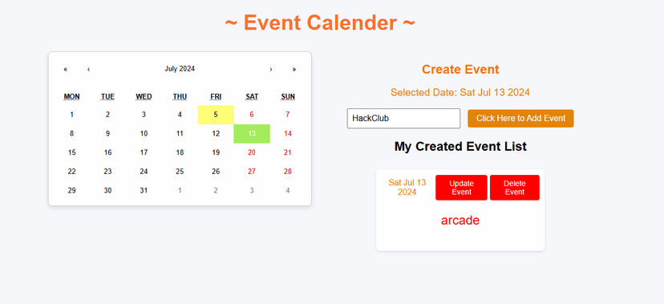Select July 26 on the calendar
The width and height of the screenshot is (664, 304).
[216, 172]
